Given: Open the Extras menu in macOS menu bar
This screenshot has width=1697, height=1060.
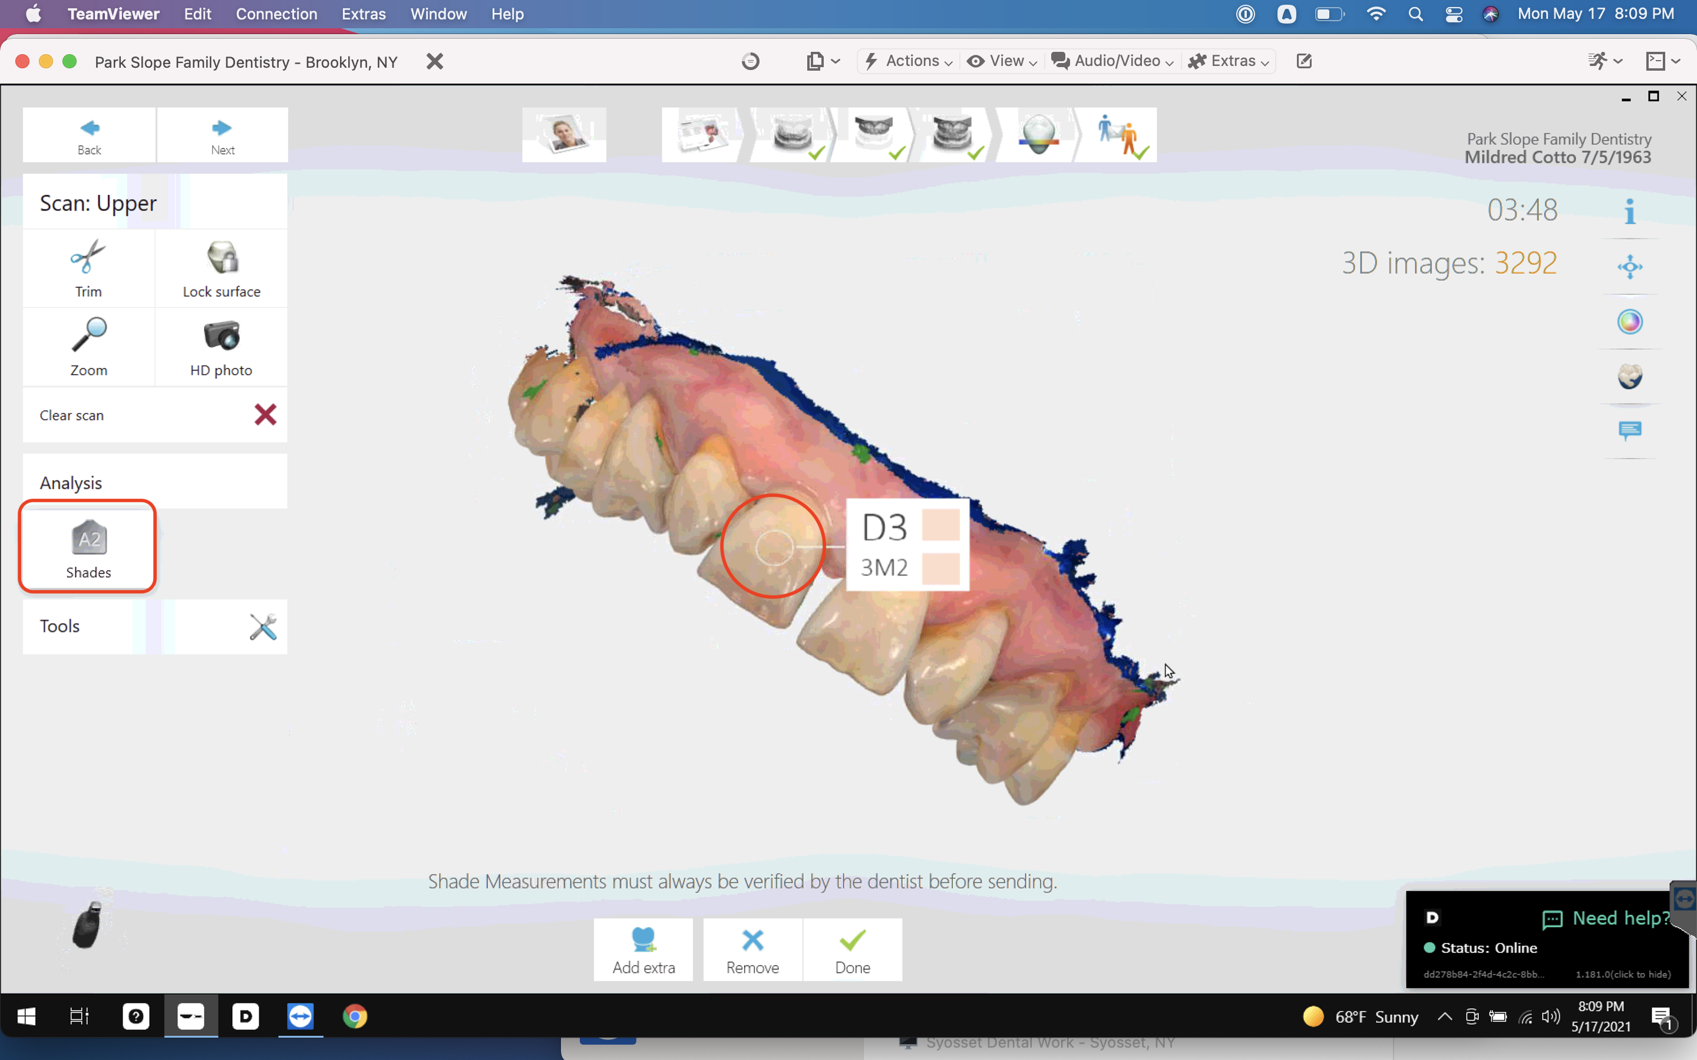Looking at the screenshot, I should [363, 14].
